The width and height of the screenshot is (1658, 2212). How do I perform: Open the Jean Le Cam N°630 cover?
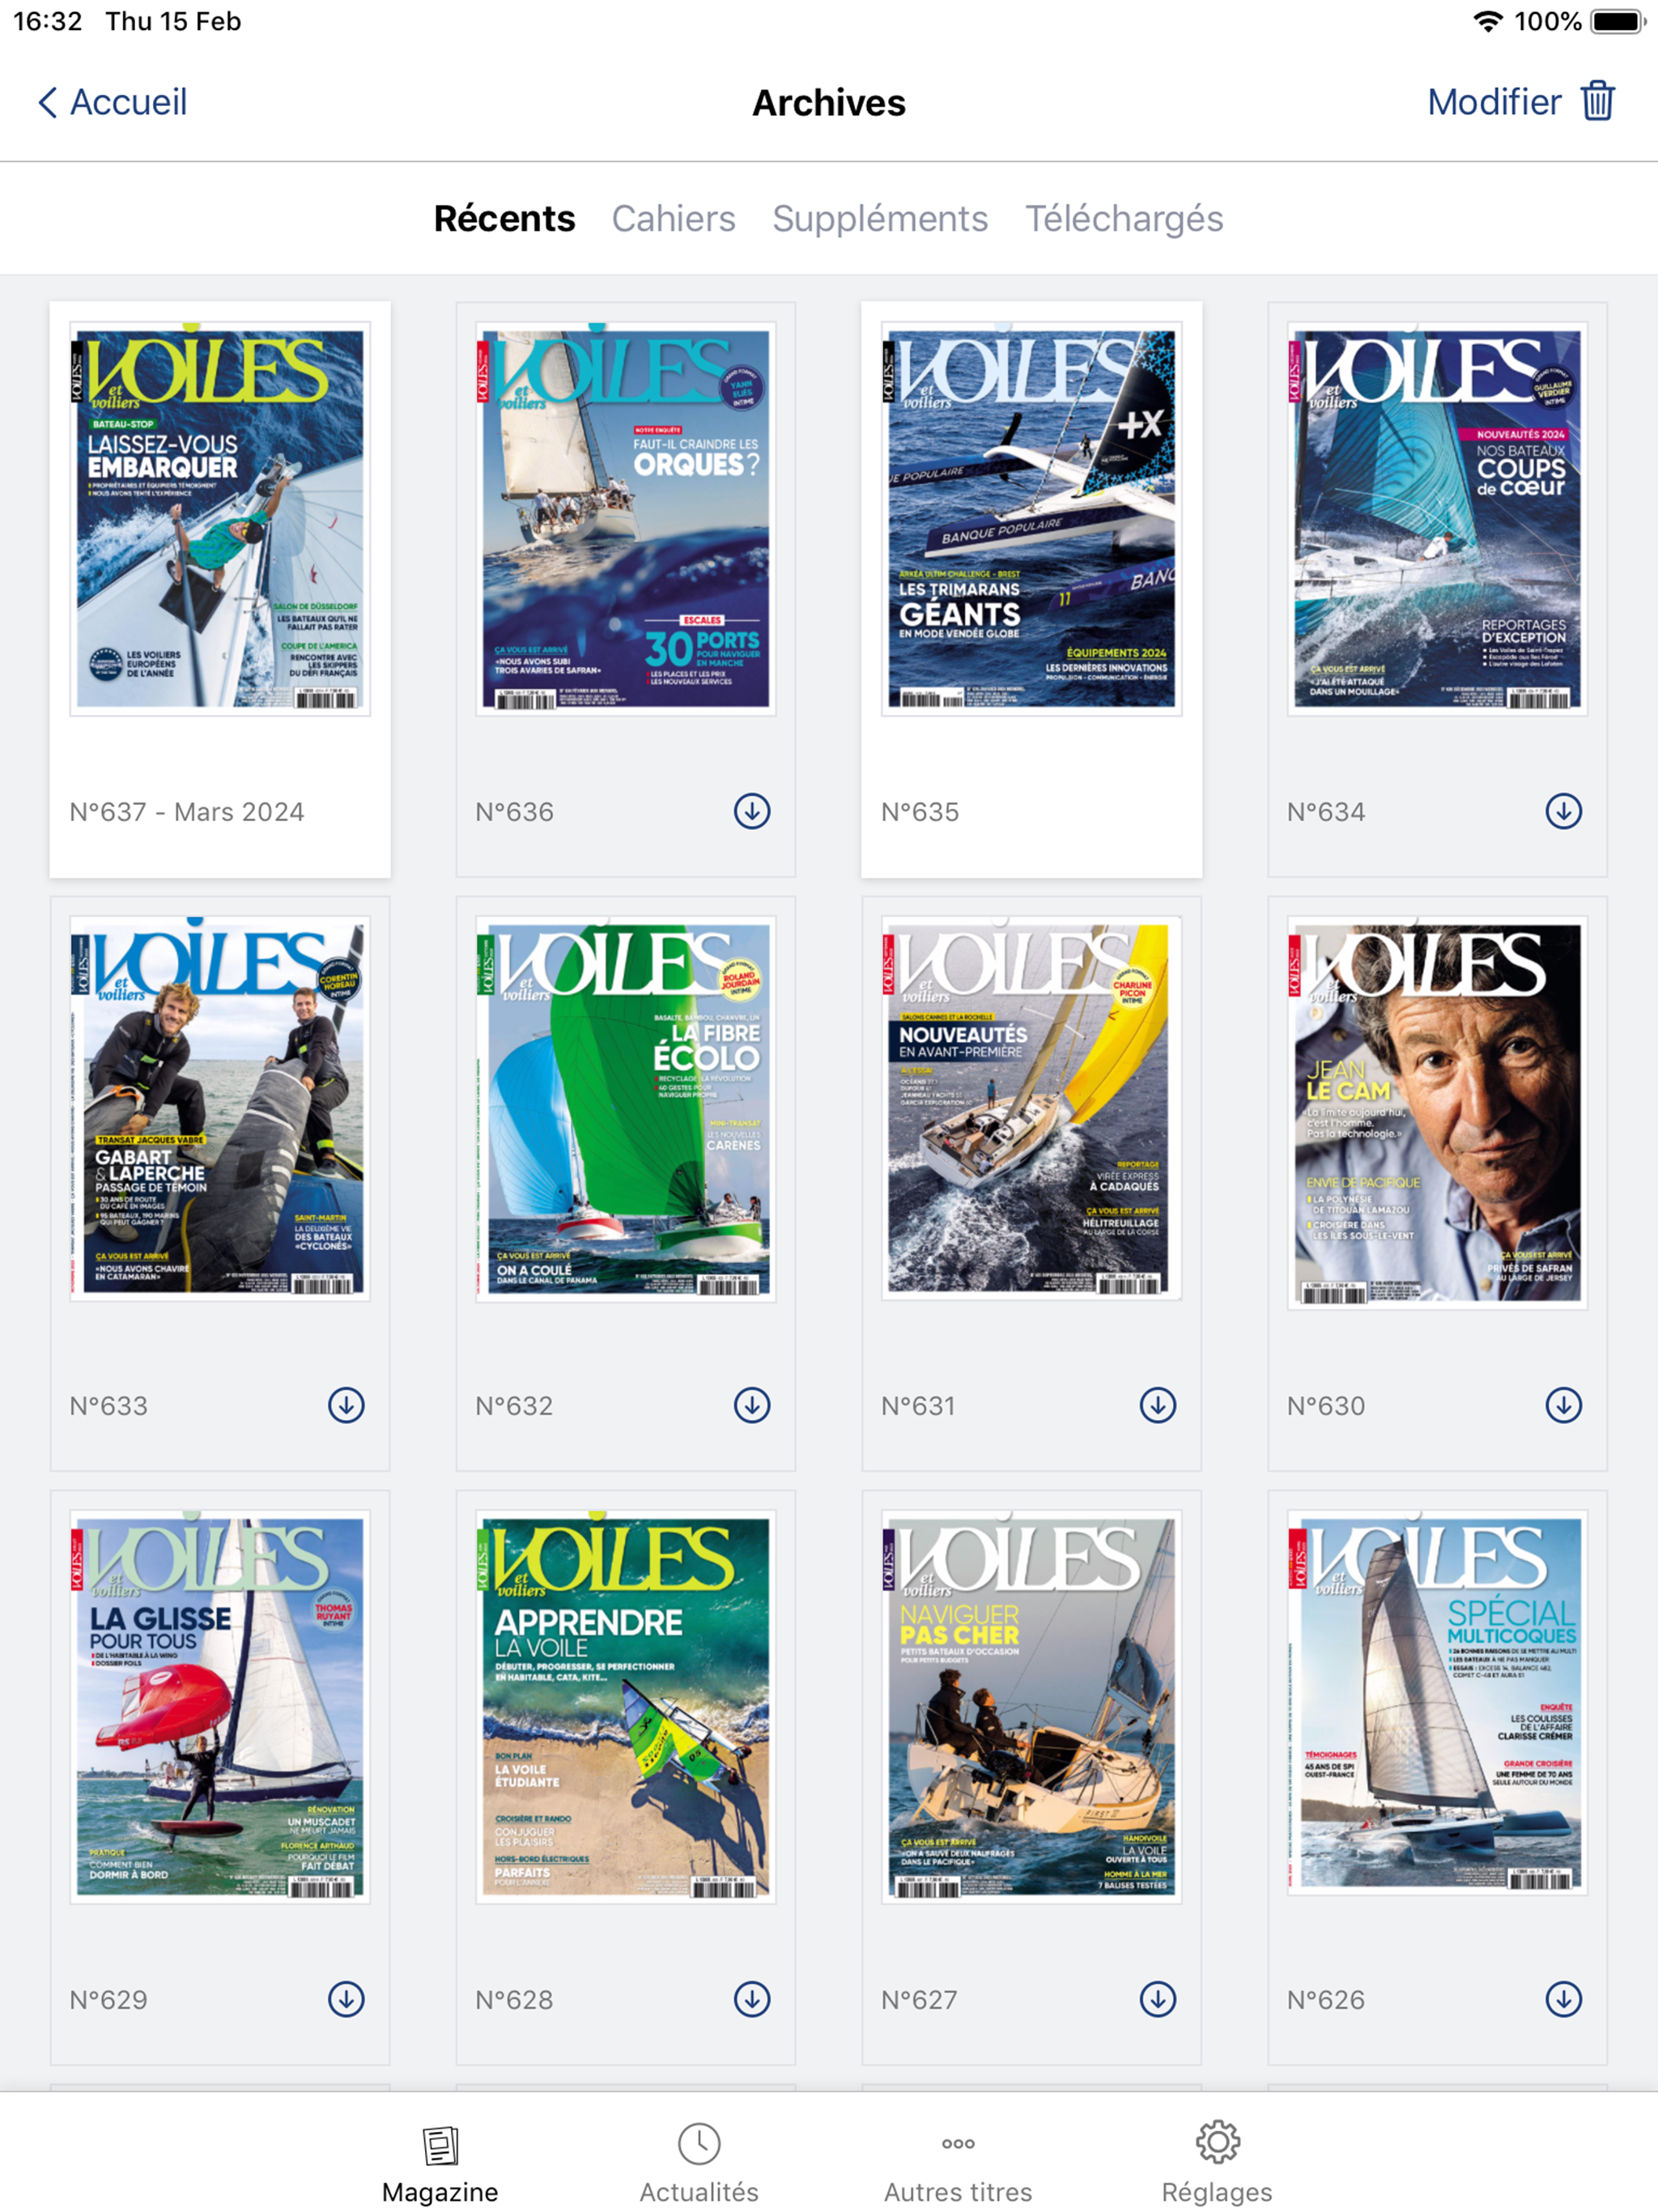[1437, 1112]
